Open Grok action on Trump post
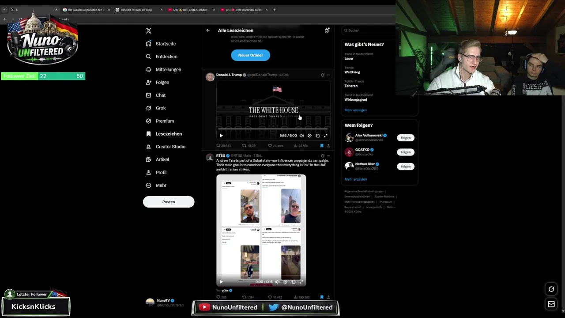565x318 pixels. click(x=322, y=75)
